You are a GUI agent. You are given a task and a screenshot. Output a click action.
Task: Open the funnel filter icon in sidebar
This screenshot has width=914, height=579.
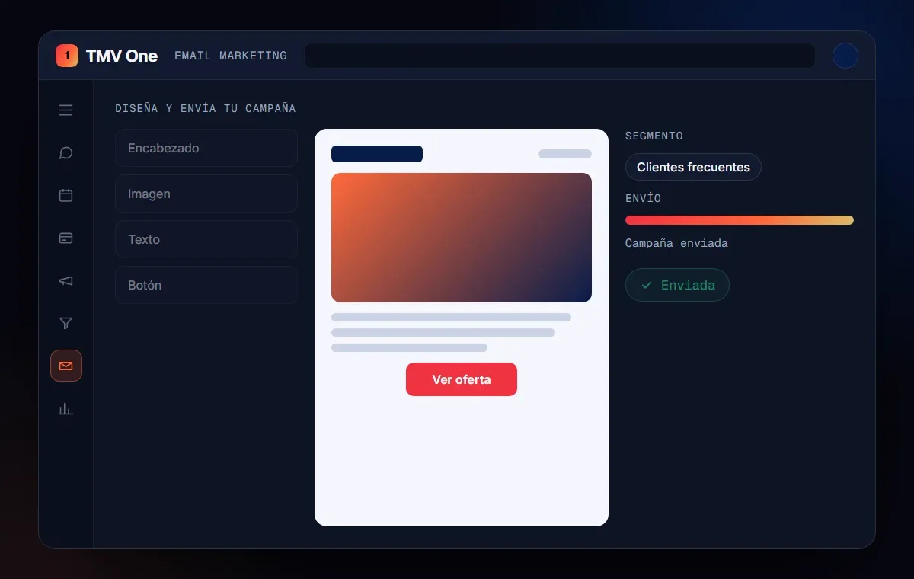pos(66,324)
